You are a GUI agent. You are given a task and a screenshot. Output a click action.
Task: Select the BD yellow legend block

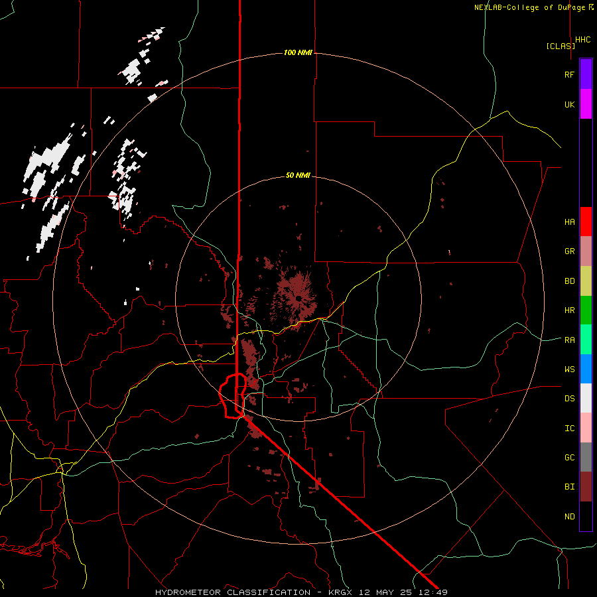point(586,281)
